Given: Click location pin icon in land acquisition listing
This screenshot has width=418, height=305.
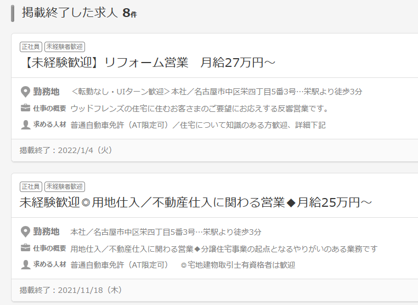Looking at the screenshot, I should coord(25,232).
